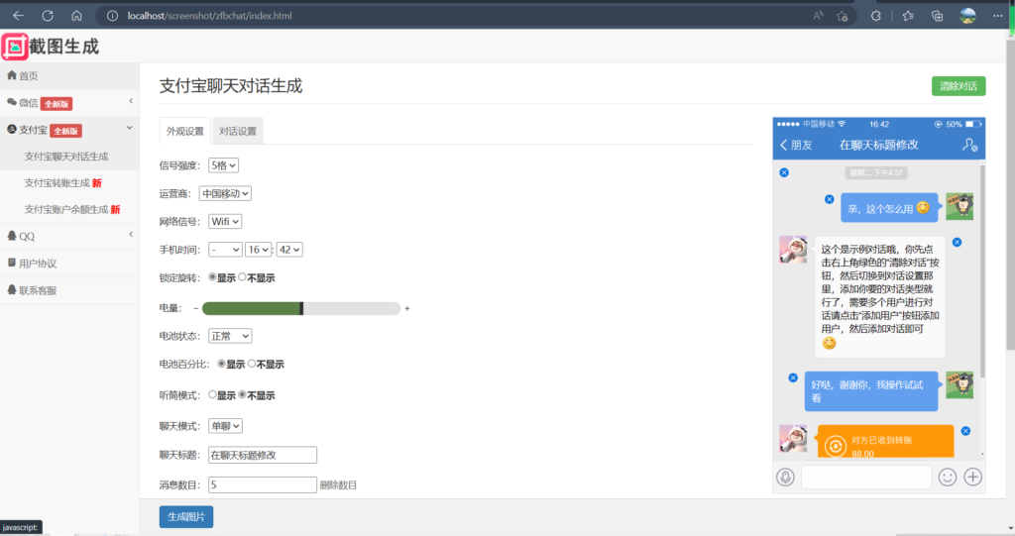Viewport: 1015px width, 536px height.
Task: Open the 电池状态 dropdown
Action: coord(230,336)
